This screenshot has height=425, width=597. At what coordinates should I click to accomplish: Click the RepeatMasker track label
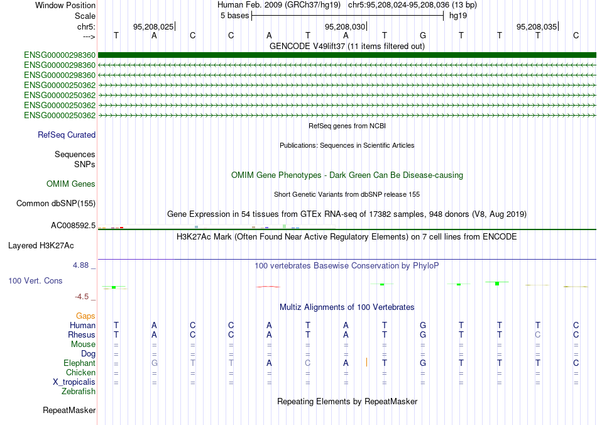(x=69, y=410)
